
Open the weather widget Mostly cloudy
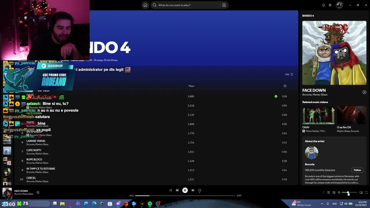point(302,204)
